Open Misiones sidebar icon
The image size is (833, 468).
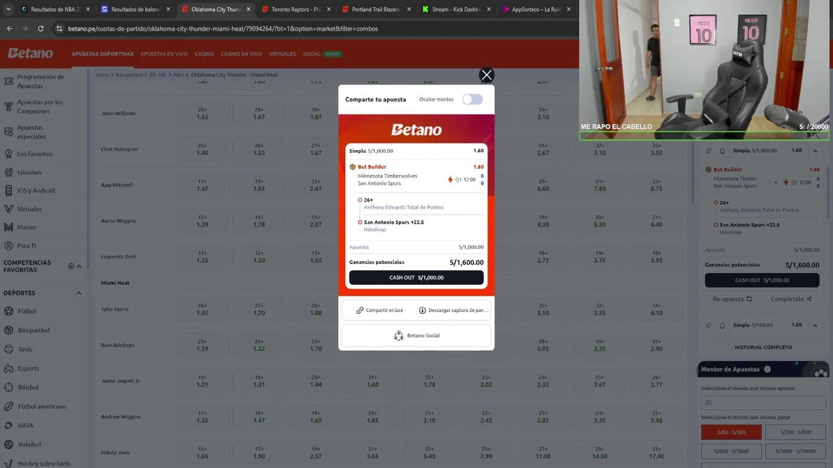point(8,172)
